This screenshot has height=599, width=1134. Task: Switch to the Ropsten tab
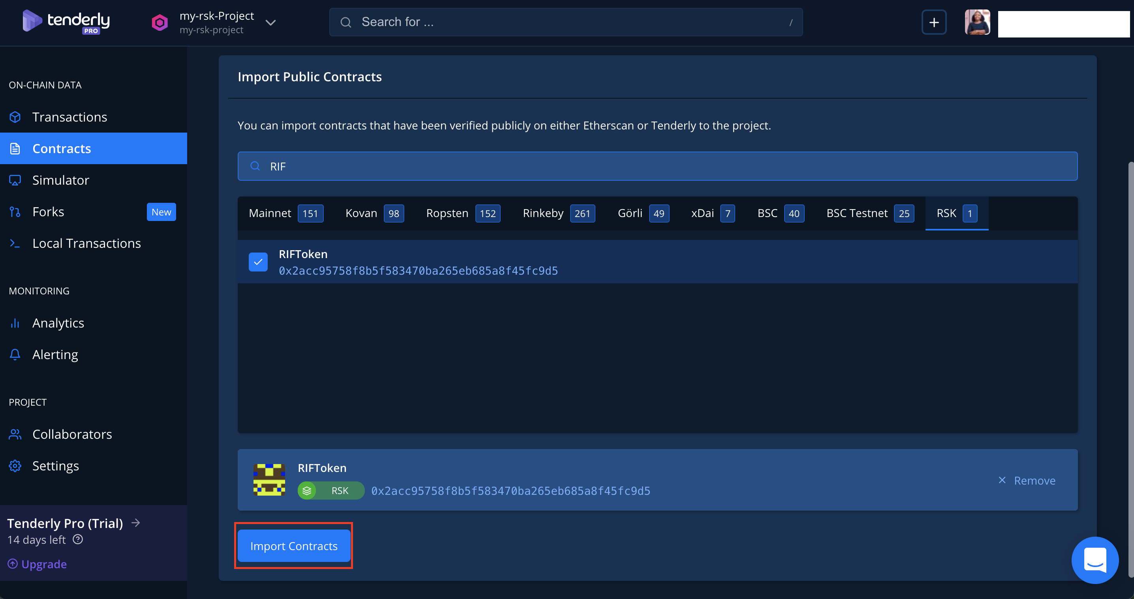463,213
